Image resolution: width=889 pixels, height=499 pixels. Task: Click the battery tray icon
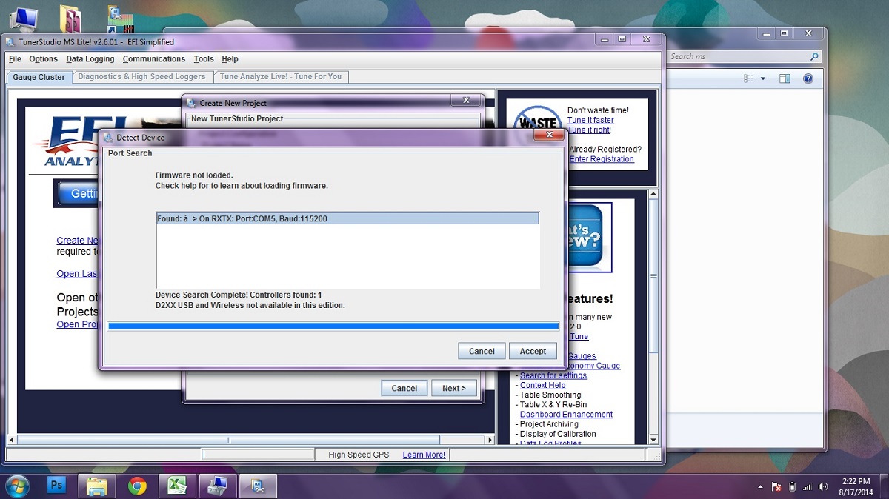tap(792, 486)
